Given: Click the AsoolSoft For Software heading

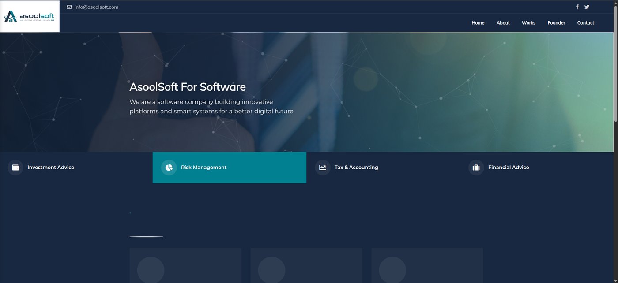Looking at the screenshot, I should (188, 87).
